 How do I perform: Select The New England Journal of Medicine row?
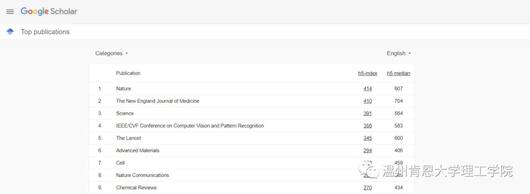click(x=251, y=101)
